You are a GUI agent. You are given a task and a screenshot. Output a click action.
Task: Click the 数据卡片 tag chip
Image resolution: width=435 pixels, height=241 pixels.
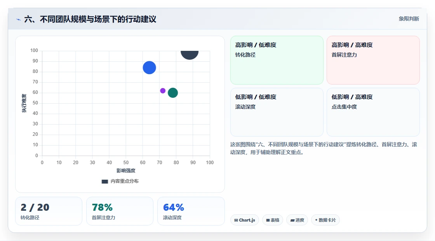325,220
